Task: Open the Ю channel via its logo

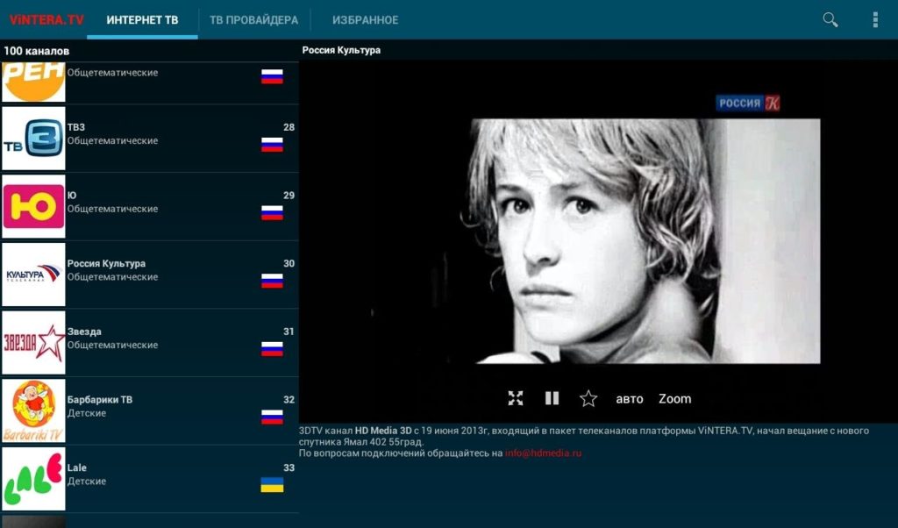Action: [x=33, y=206]
